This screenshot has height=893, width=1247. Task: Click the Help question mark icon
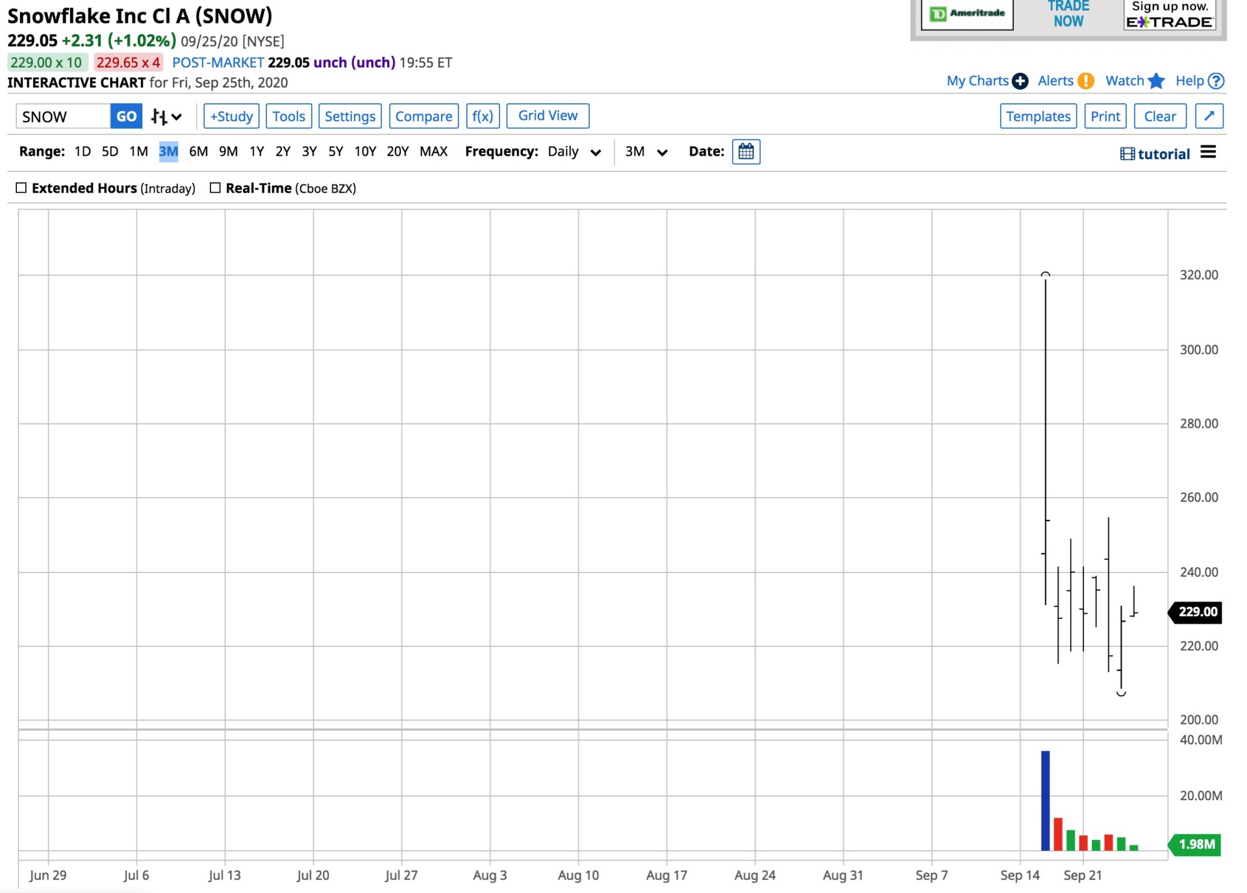(x=1216, y=81)
